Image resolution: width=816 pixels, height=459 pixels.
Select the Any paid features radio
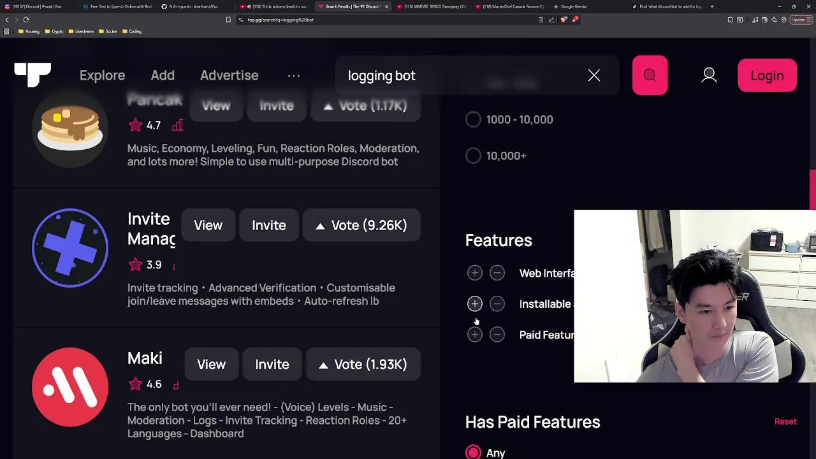(x=473, y=453)
